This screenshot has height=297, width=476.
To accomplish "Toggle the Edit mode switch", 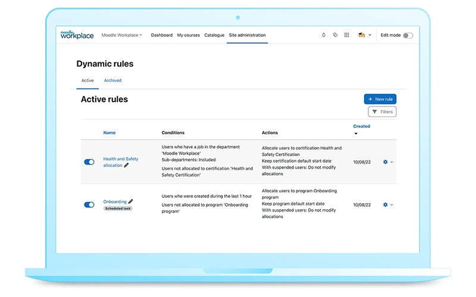I will point(408,36).
